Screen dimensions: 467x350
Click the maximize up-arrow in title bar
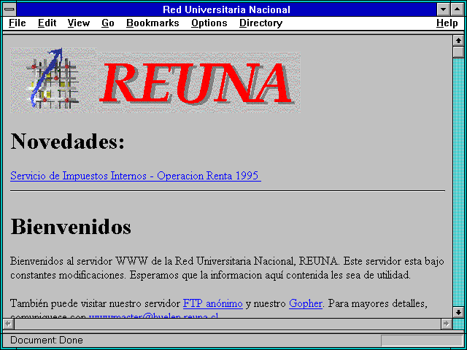tap(458, 9)
